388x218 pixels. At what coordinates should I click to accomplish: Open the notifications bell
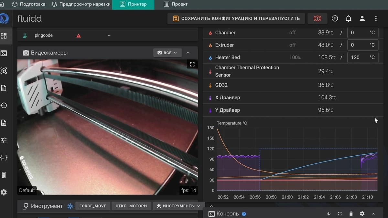point(348,18)
